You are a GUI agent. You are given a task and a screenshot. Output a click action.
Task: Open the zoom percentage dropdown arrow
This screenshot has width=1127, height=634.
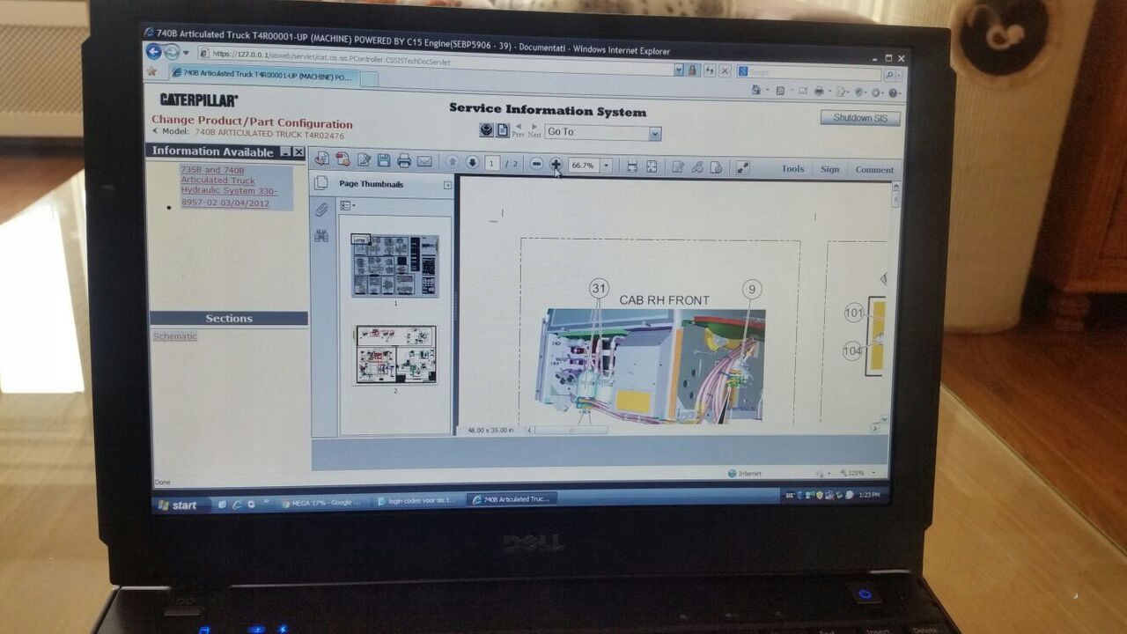point(606,166)
